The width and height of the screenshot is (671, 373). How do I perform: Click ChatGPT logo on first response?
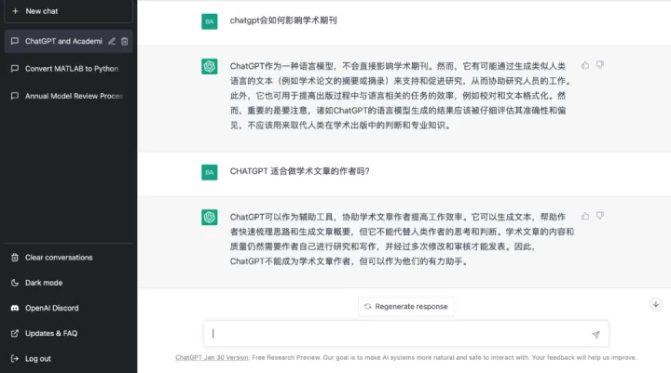210,66
